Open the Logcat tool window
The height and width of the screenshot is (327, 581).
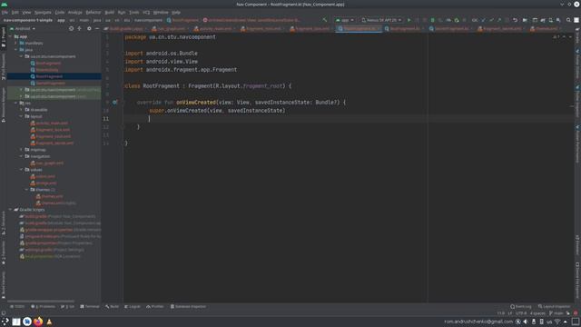[133, 307]
